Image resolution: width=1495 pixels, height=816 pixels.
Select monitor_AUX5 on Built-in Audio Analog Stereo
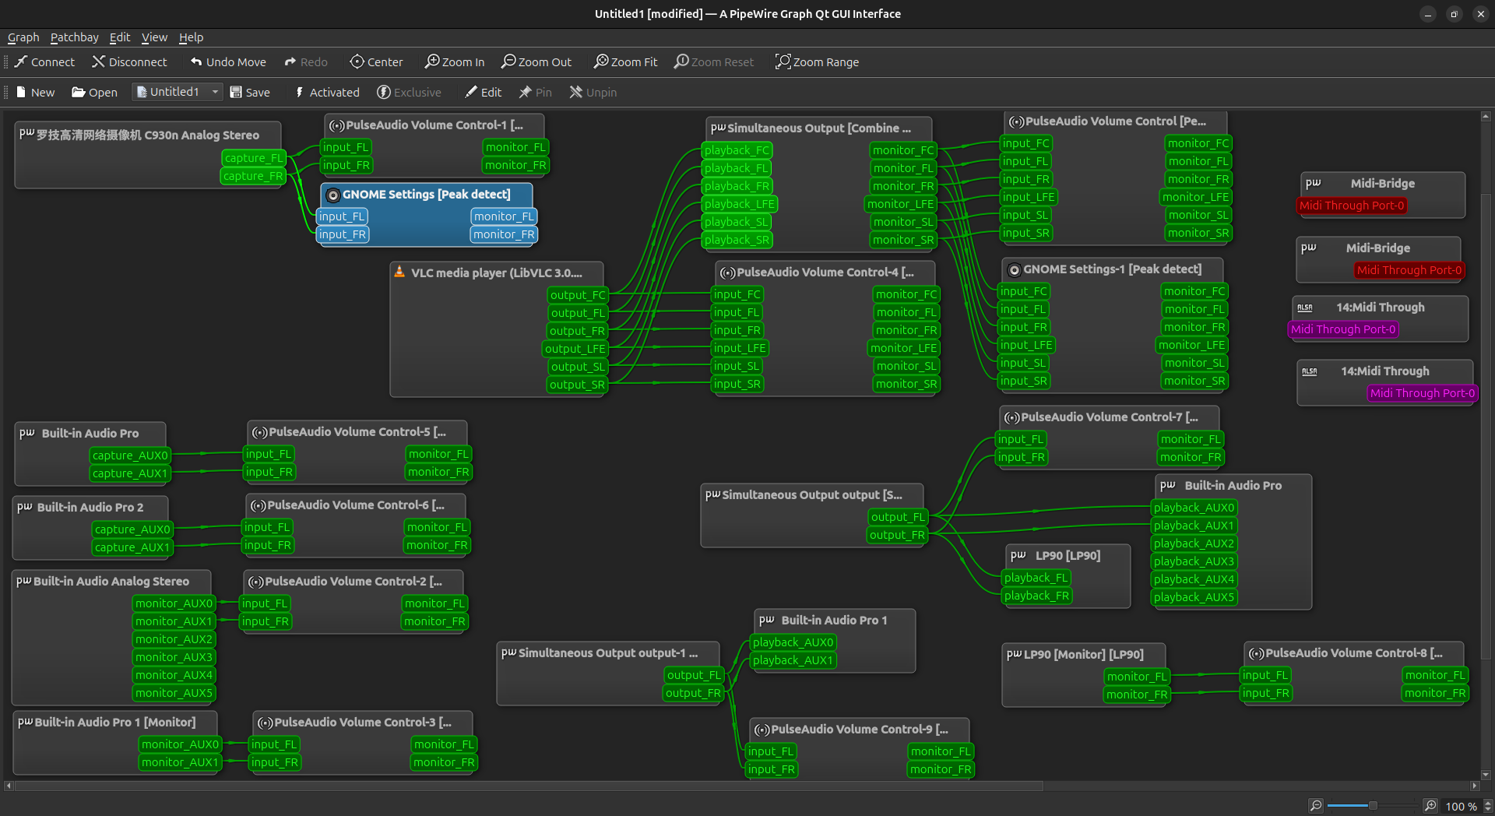(x=174, y=693)
